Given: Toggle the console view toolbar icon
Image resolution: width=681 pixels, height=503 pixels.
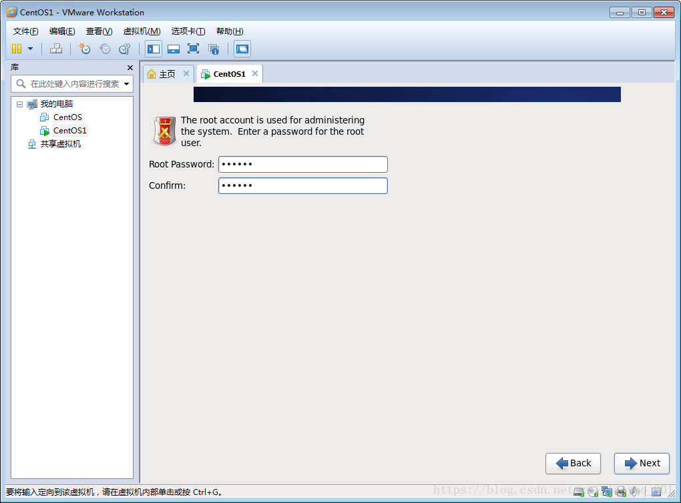Looking at the screenshot, I should pos(242,49).
